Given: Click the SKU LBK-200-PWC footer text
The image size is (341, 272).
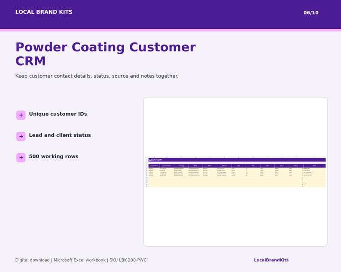Looking at the screenshot, I should 128,260.
